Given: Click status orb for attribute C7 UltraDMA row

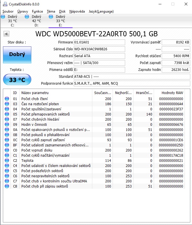Looking at the screenshot, I should pos(7,181).
